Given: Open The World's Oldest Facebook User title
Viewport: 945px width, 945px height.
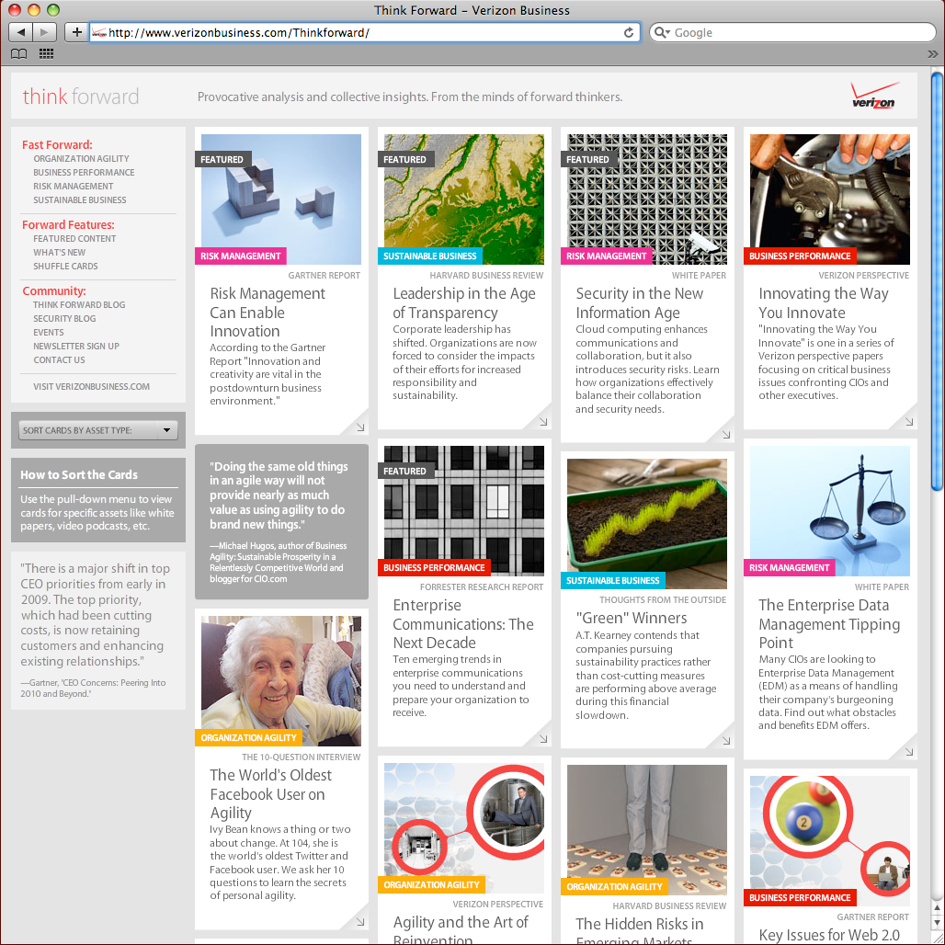Looking at the screenshot, I should tap(270, 793).
